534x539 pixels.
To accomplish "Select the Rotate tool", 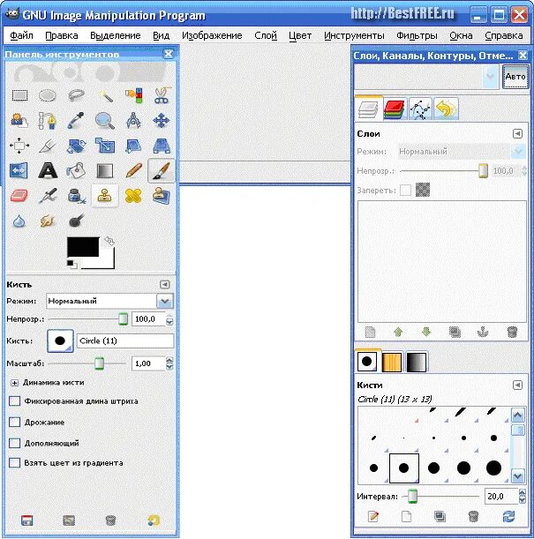I will pyautogui.click(x=76, y=146).
